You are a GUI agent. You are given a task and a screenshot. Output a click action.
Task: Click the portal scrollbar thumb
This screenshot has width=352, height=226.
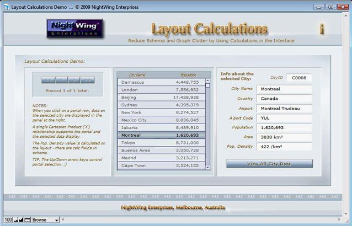pyautogui.click(x=207, y=85)
